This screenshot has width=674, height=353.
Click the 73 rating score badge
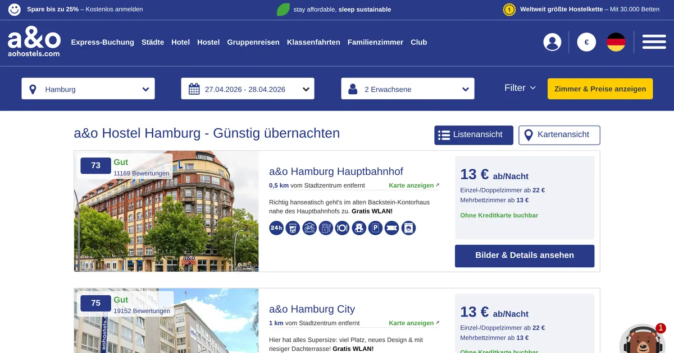95,165
